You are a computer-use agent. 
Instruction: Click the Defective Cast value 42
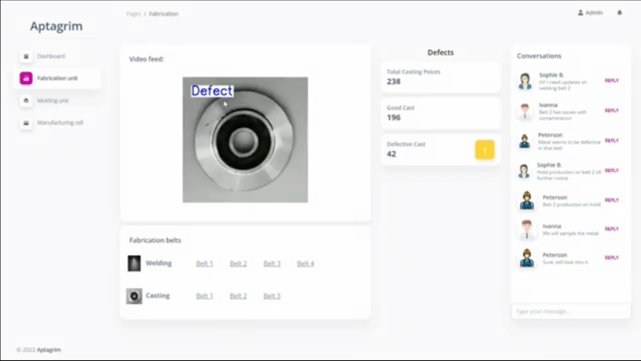(x=391, y=154)
